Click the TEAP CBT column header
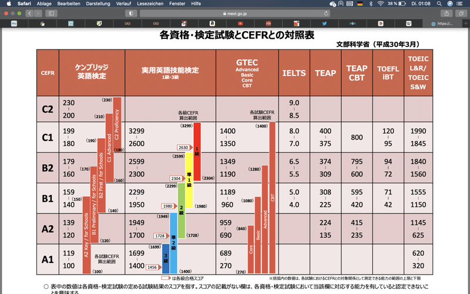The height and width of the screenshot is (294, 470). pos(357,73)
